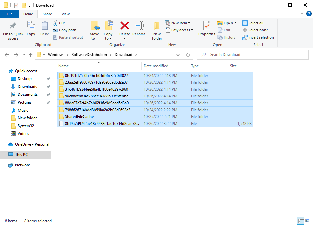Viewport: 313px width, 225px height.
Task: Switch to the View ribbon tab
Action: [x=66, y=14]
